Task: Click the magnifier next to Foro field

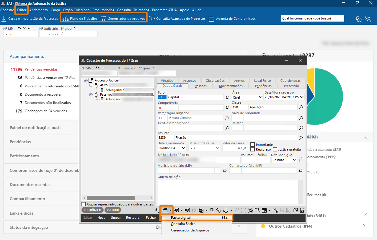Action: (x=227, y=97)
